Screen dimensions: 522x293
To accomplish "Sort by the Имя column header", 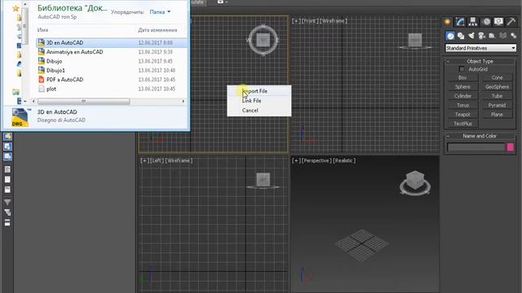I will coord(42,30).
